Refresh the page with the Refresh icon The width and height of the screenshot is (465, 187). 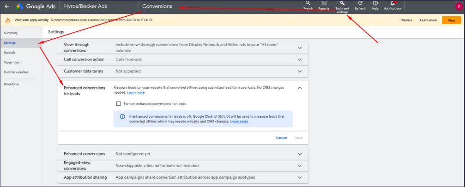360,5
